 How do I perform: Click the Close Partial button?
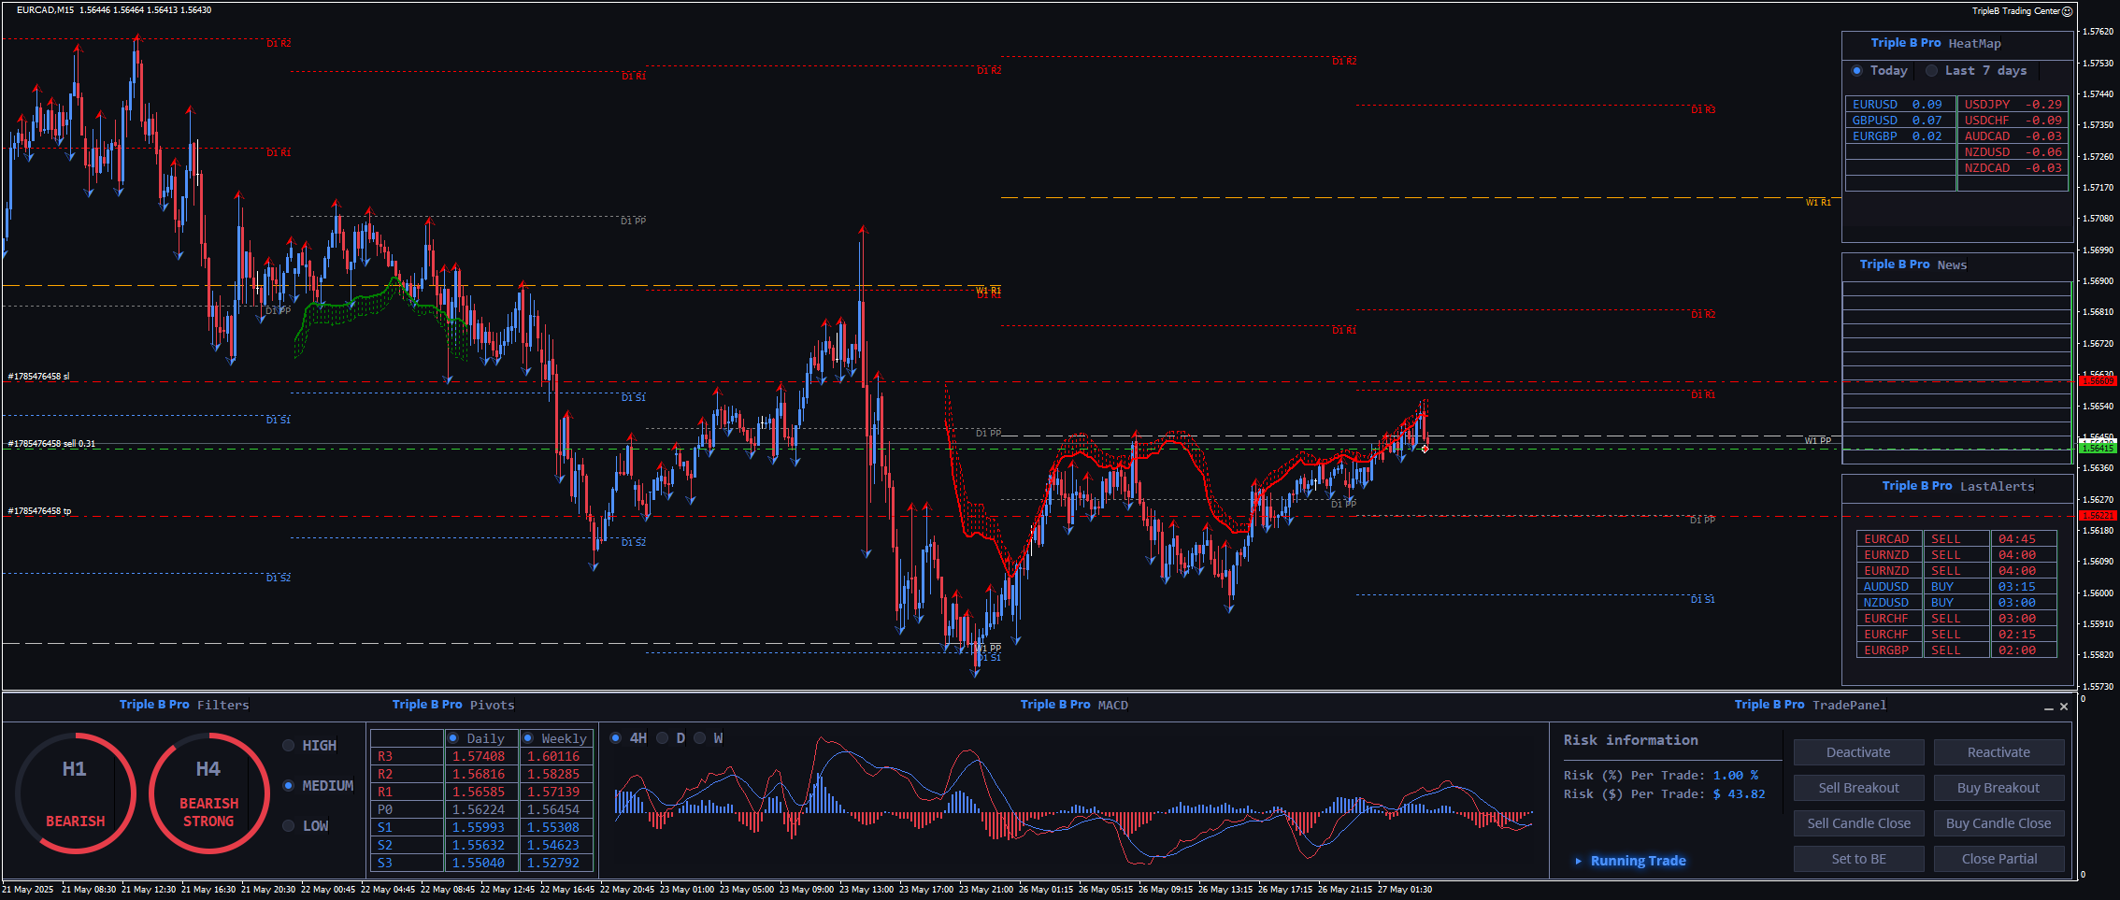coord(1998,859)
